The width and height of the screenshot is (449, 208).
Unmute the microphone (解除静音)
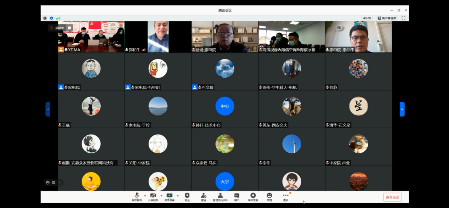point(137,197)
